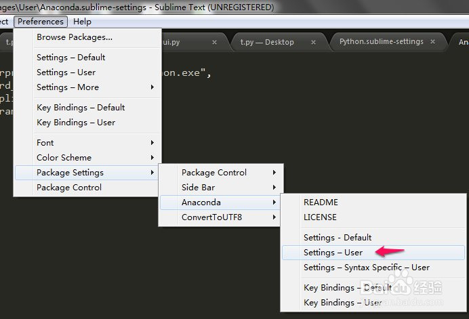
Task: Open Anaconda LICENSE
Action: click(x=373, y=217)
